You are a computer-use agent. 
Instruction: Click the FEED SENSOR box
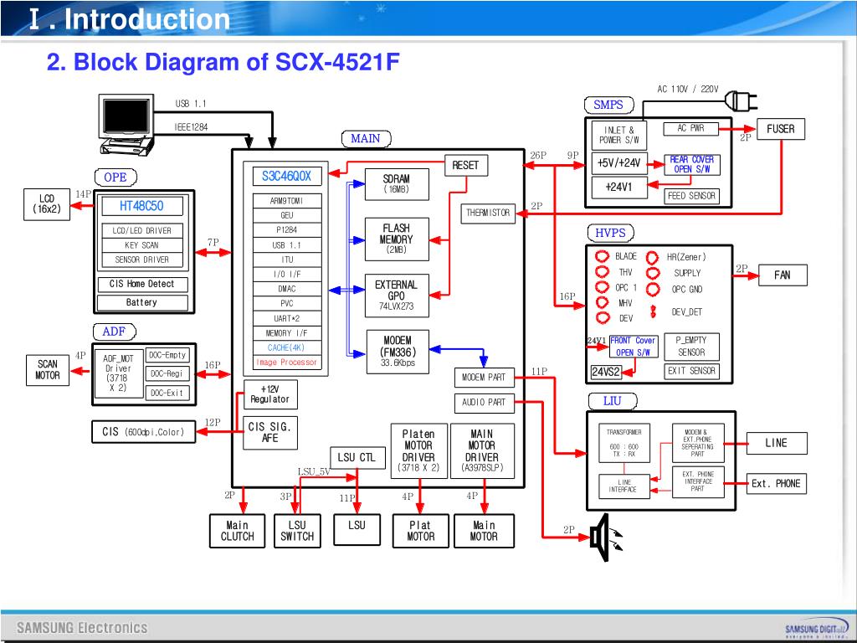tap(692, 196)
